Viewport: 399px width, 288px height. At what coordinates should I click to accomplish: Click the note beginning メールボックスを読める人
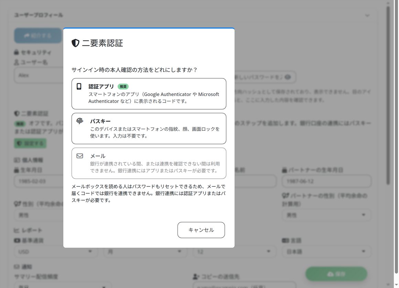pyautogui.click(x=149, y=193)
